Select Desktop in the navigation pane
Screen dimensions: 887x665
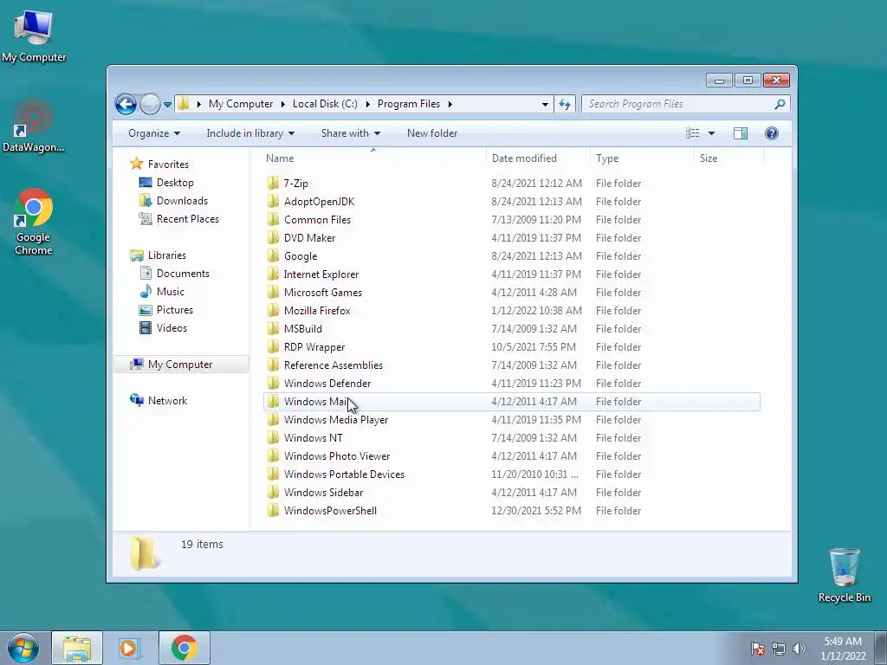tap(175, 183)
